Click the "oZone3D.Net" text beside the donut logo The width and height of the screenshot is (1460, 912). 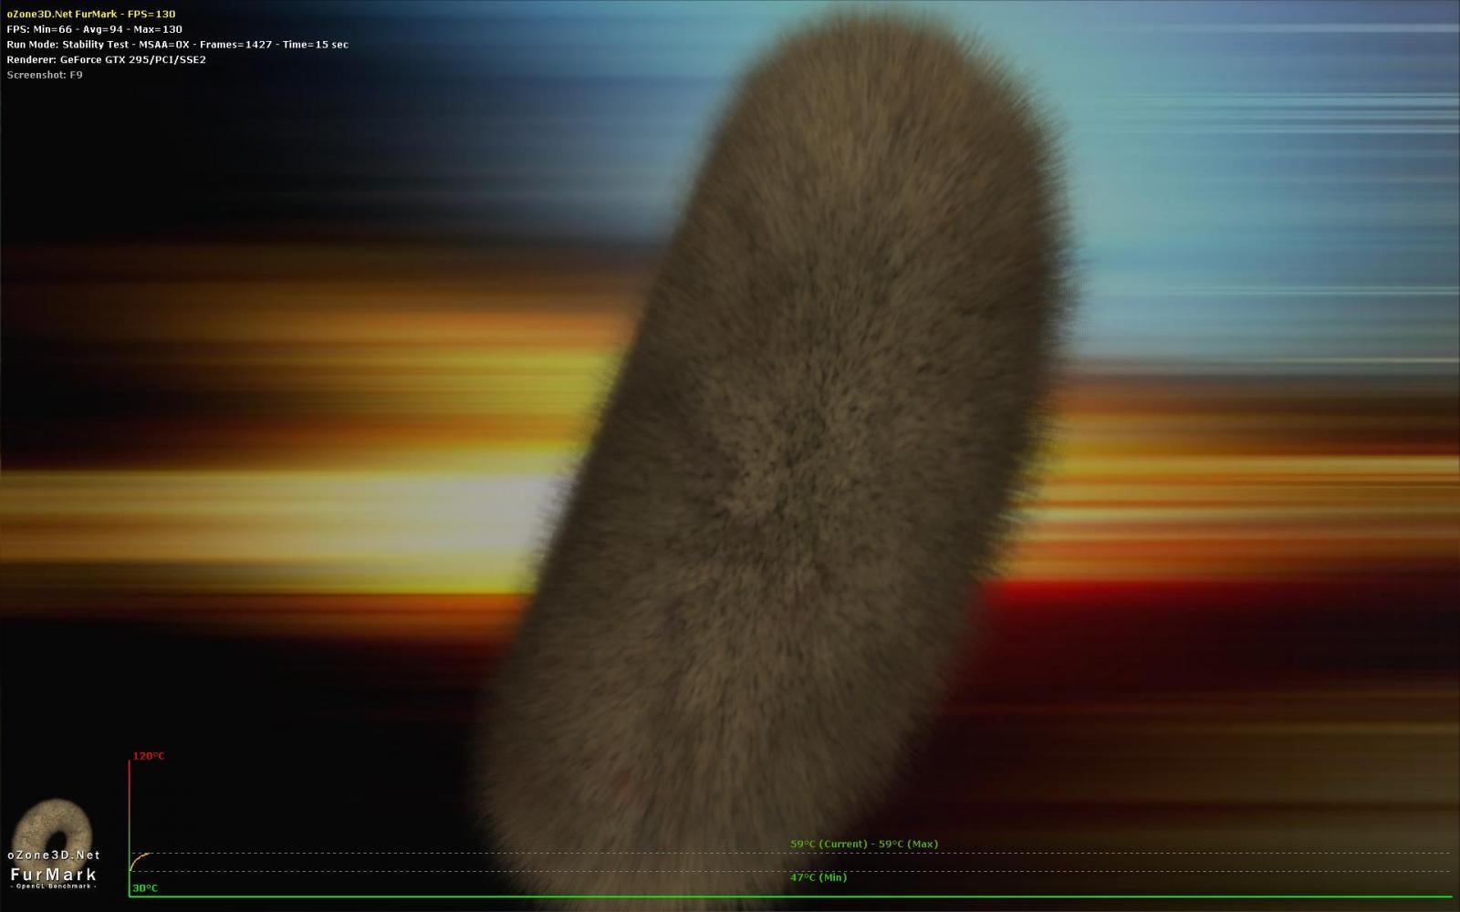(x=54, y=855)
